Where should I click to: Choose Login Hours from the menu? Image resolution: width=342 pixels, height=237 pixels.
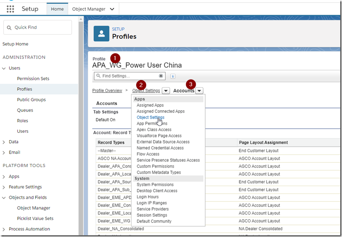coord(148,197)
